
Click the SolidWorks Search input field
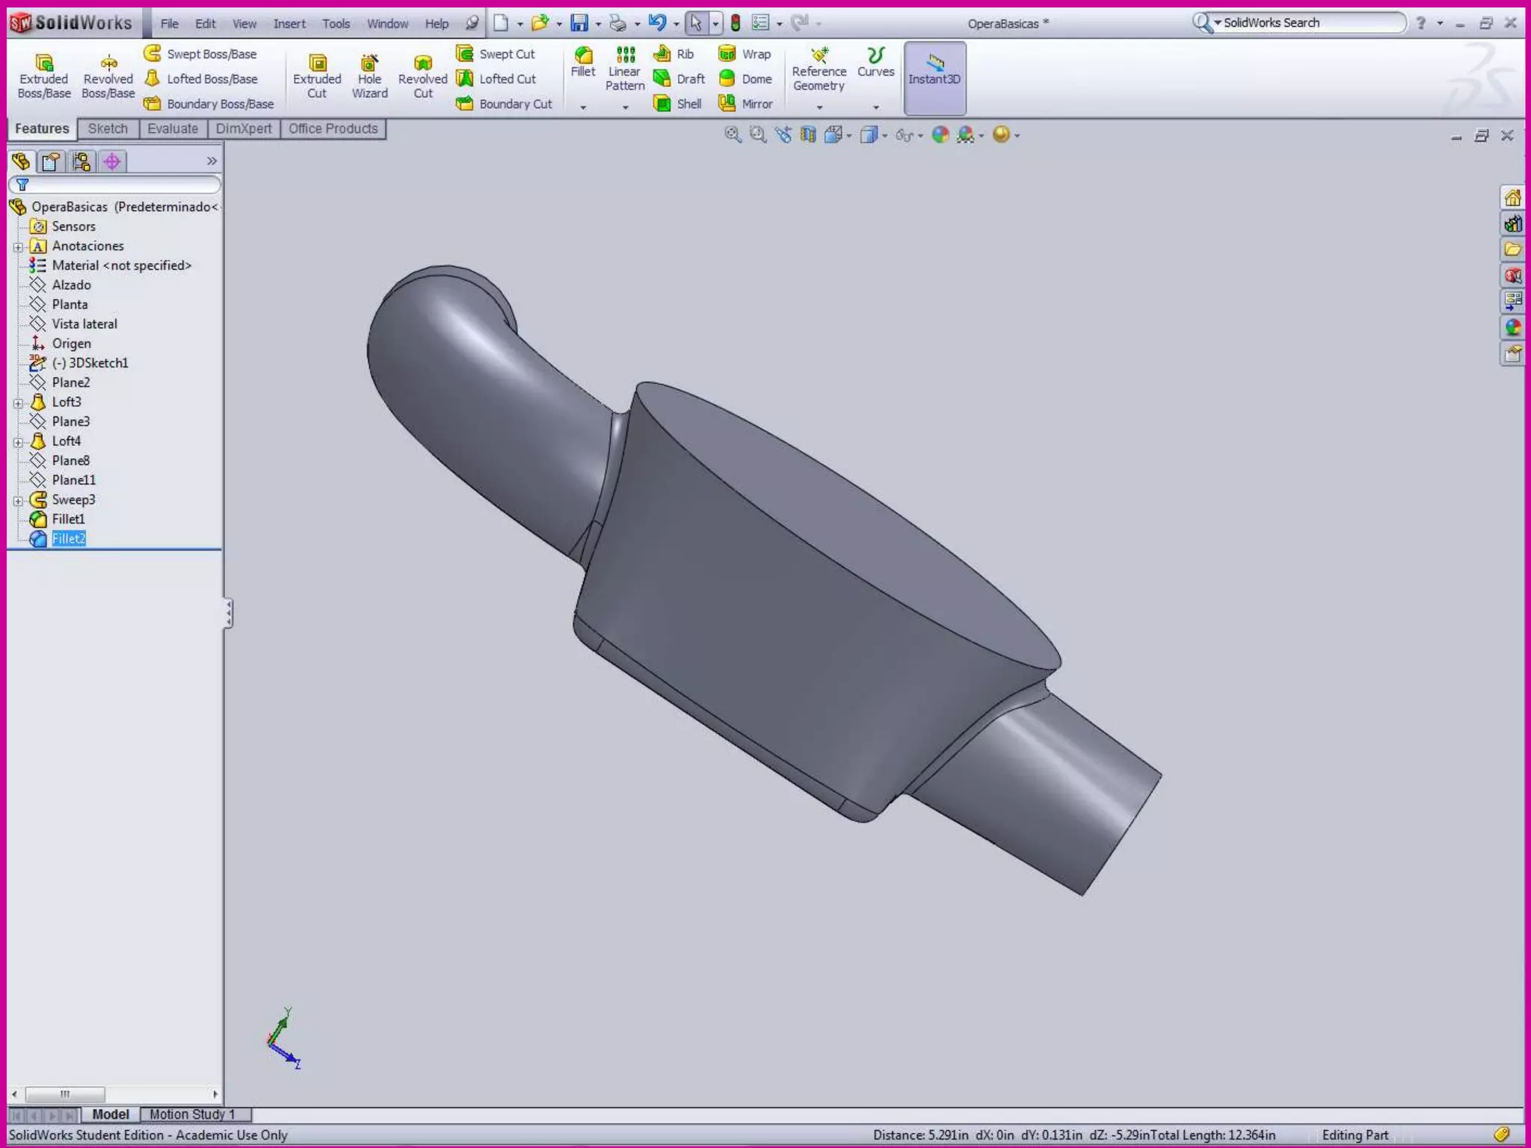1310,22
